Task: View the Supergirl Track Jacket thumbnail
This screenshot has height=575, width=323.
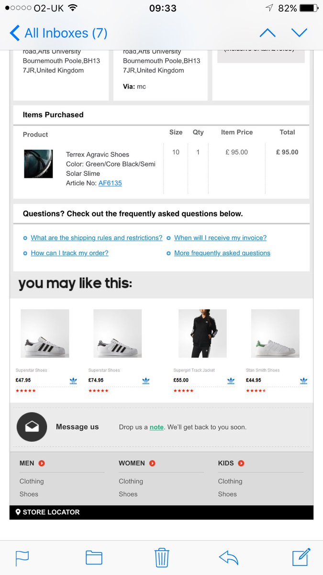Action: pyautogui.click(x=202, y=333)
